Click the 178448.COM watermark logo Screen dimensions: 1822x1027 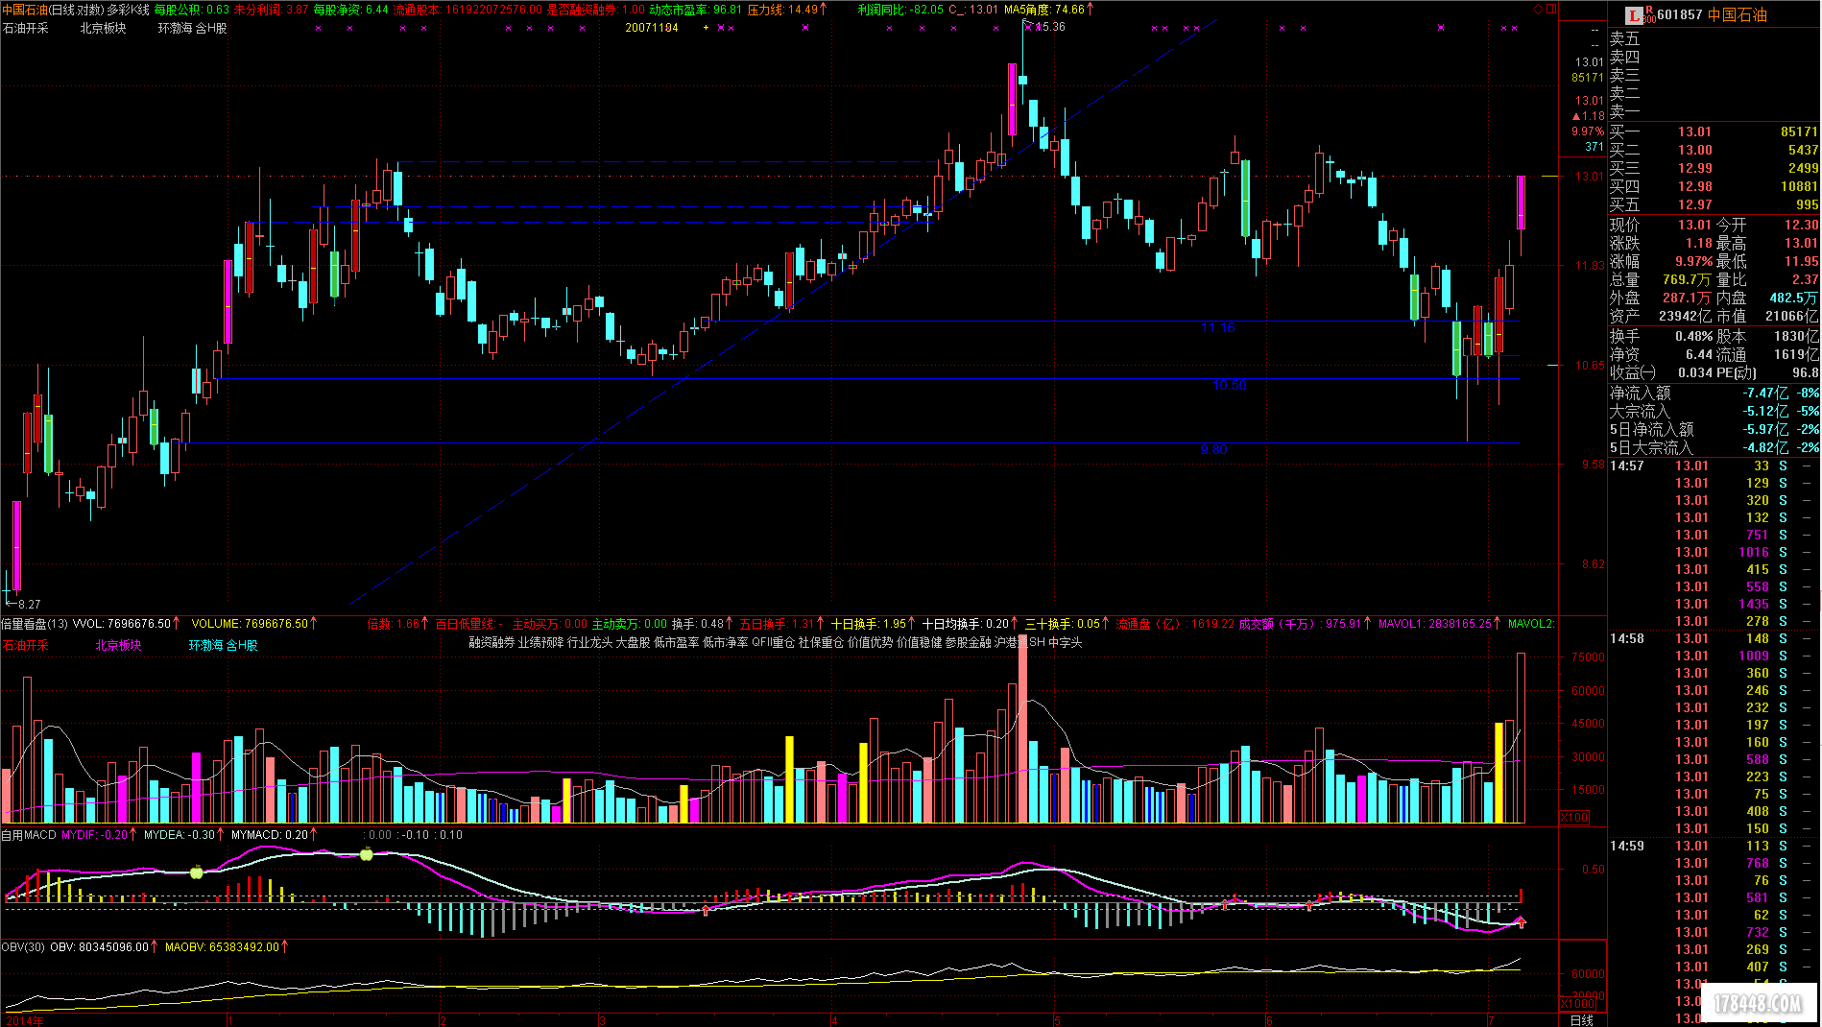pos(1759,1004)
